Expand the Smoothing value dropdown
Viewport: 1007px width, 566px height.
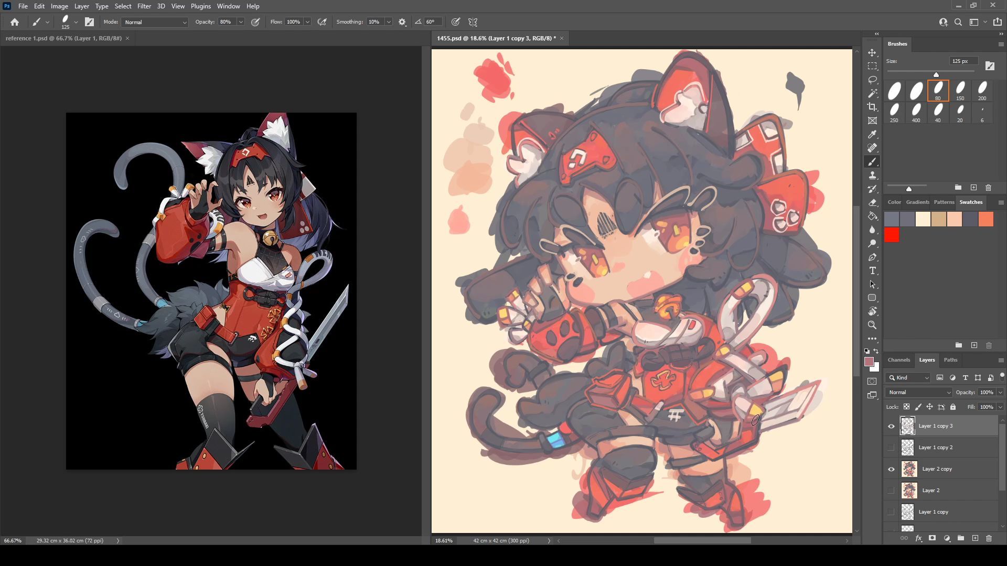389,22
